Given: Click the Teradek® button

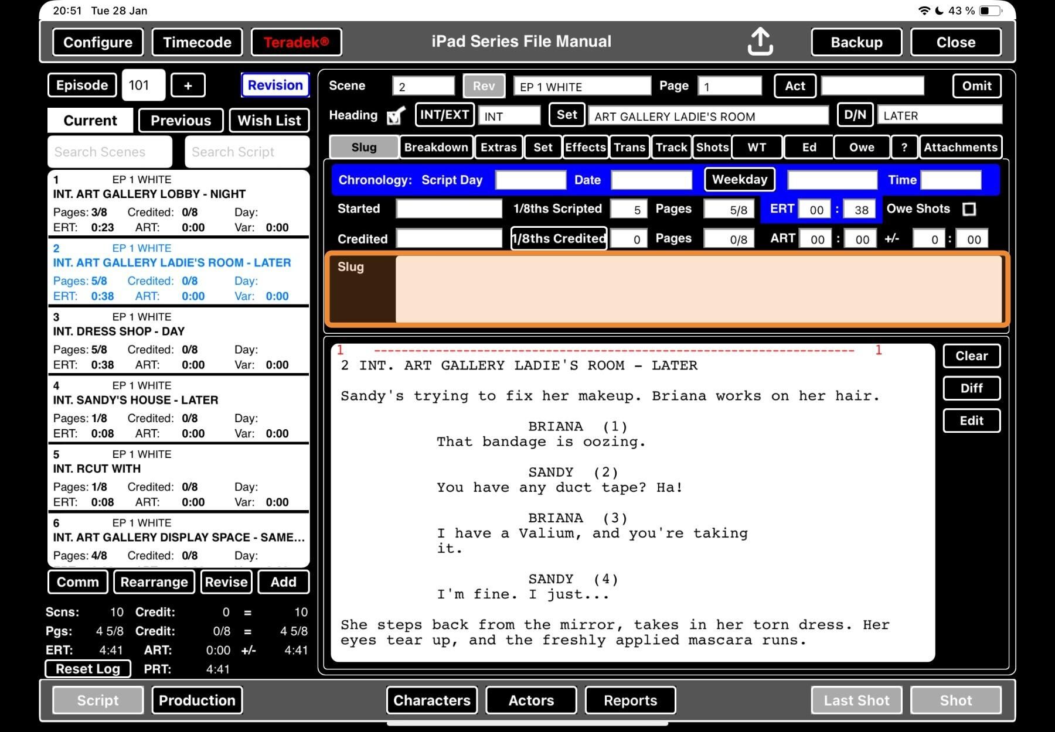Looking at the screenshot, I should tap(296, 42).
